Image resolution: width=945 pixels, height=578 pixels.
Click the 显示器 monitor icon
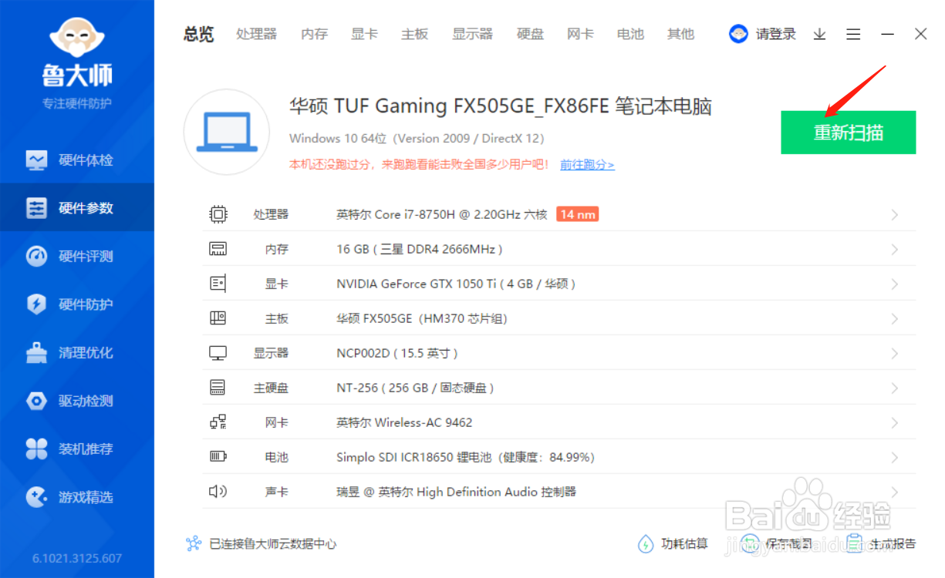tap(218, 353)
